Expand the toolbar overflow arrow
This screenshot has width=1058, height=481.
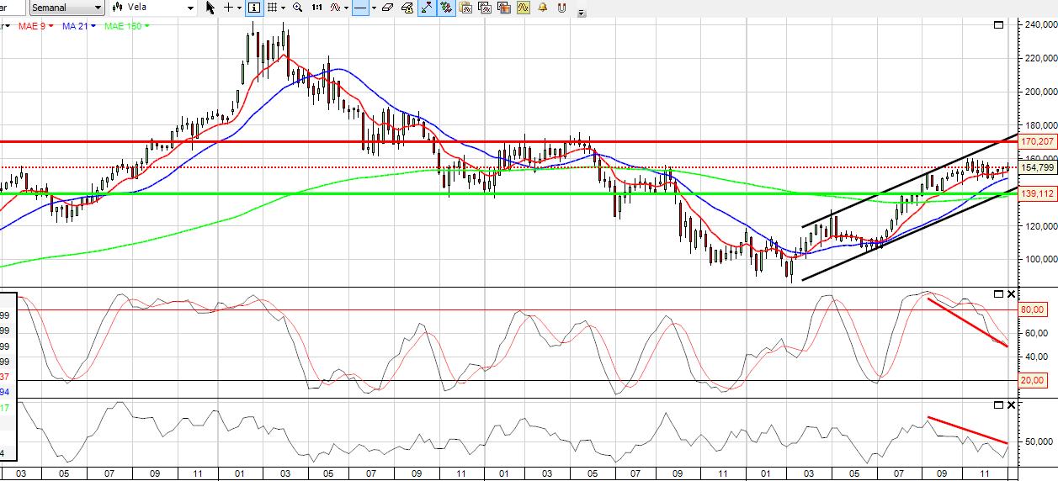coord(582,13)
